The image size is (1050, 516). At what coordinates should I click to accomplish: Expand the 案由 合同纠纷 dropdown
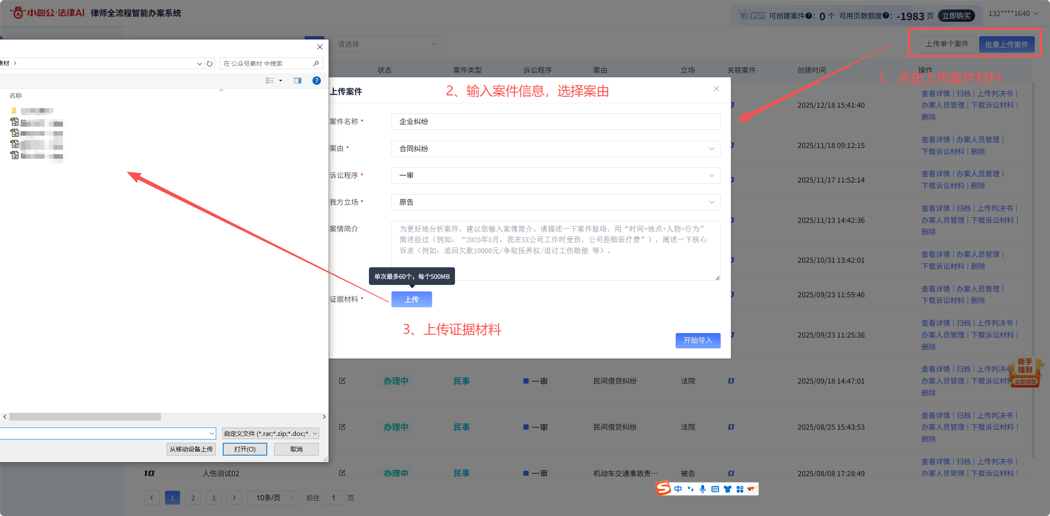(555, 149)
